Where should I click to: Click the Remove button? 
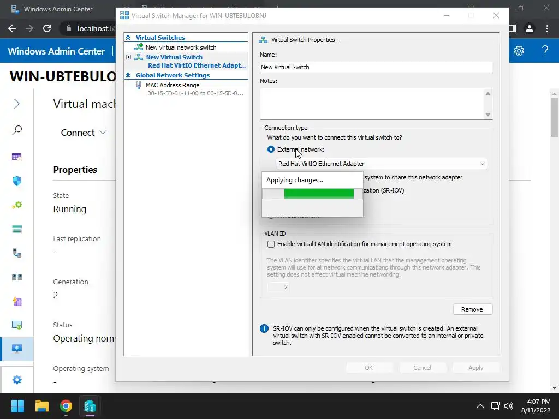(472, 309)
